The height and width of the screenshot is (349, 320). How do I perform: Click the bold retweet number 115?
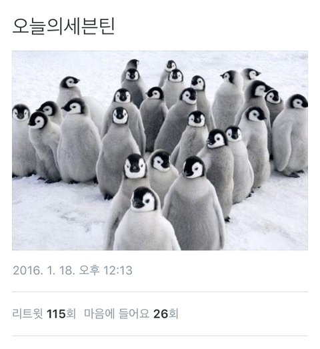[x=56, y=314]
